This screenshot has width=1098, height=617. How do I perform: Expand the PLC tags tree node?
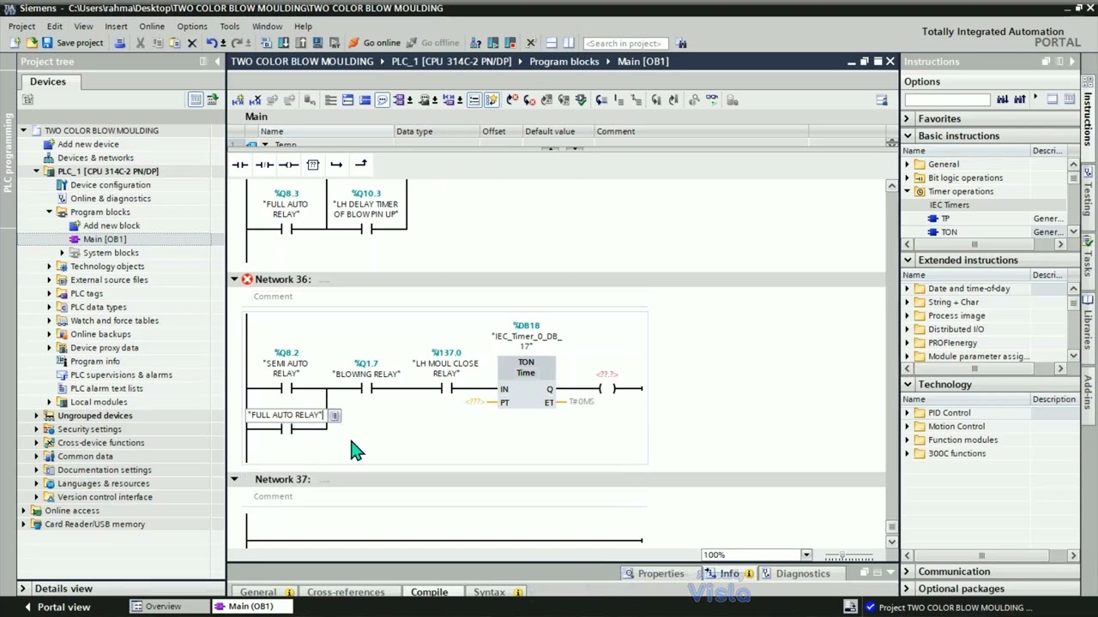tap(50, 294)
